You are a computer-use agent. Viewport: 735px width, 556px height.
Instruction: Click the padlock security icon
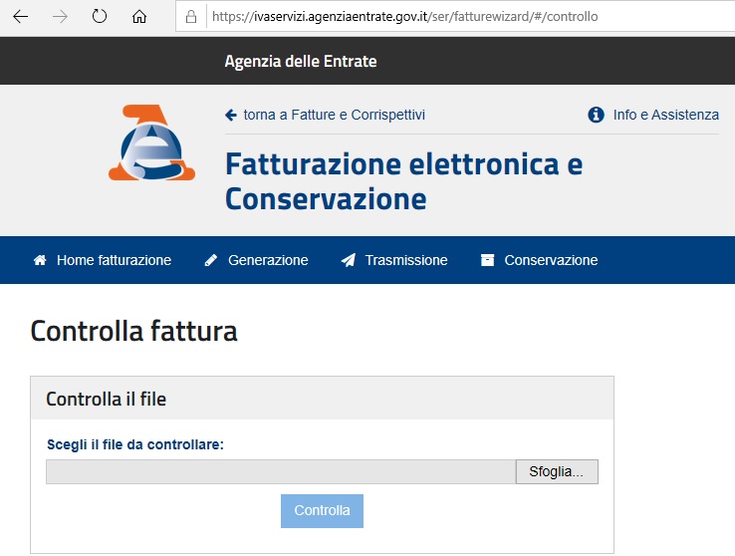191,17
